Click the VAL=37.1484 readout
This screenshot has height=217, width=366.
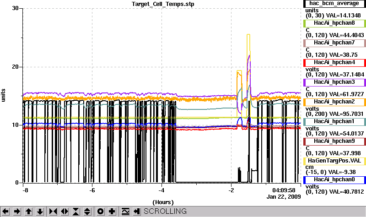pyautogui.click(x=346, y=75)
